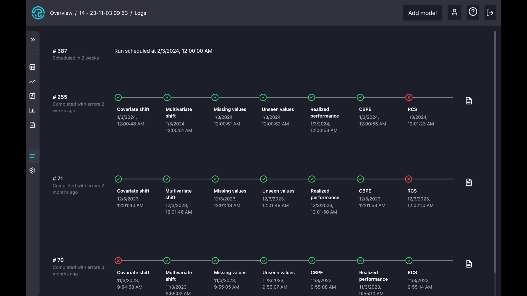Expand the sidebar with double chevron
The width and height of the screenshot is (527, 296).
coord(33,40)
